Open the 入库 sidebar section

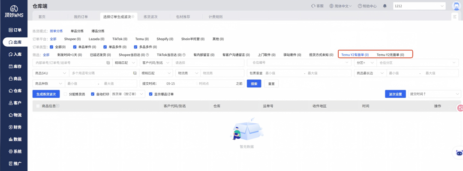[x=15, y=54]
